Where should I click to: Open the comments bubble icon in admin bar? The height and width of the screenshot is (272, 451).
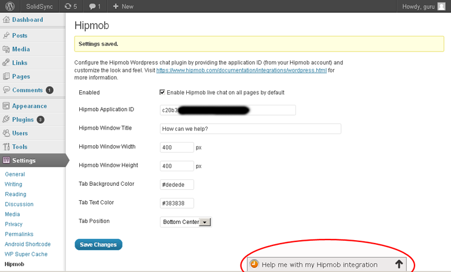pos(92,6)
